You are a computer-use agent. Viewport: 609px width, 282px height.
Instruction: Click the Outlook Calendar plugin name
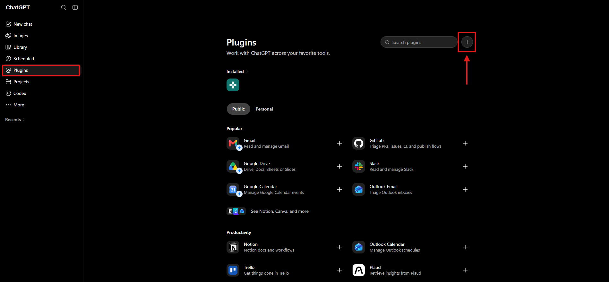pos(387,244)
